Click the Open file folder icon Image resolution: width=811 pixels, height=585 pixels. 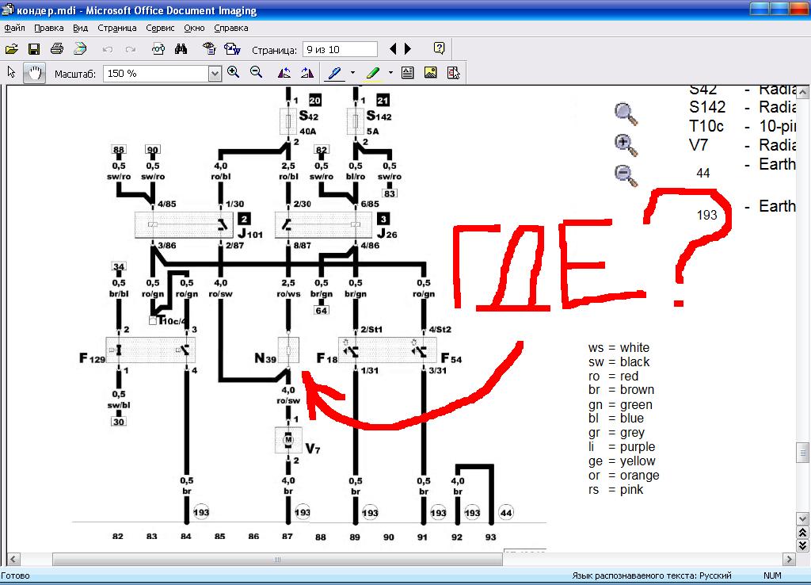point(12,49)
